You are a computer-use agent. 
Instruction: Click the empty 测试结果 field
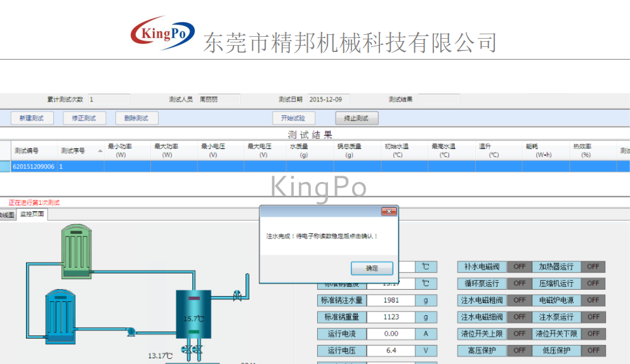pyautogui.click(x=438, y=99)
